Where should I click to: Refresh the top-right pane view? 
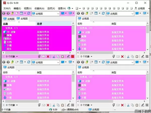103,13
